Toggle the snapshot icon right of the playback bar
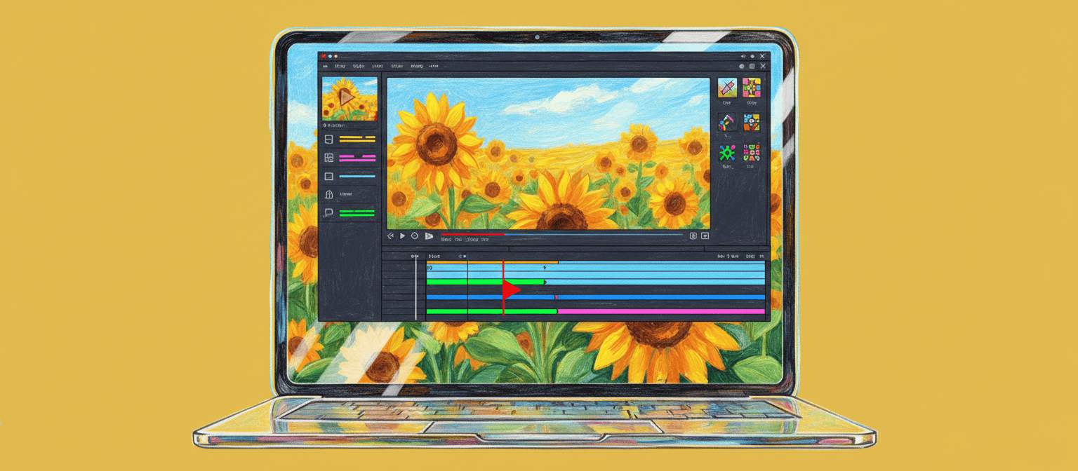This screenshot has width=1078, height=471. [692, 235]
